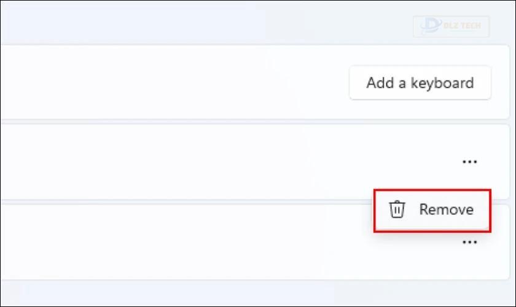The width and height of the screenshot is (516, 307).
Task: Dismiss the flyout by clicking the top header strip
Action: tap(197, 21)
